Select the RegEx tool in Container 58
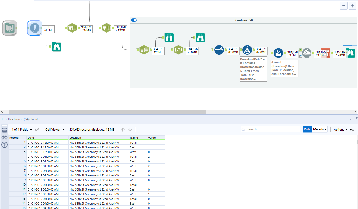Viewport: 358px width, 209px height. pos(179,49)
